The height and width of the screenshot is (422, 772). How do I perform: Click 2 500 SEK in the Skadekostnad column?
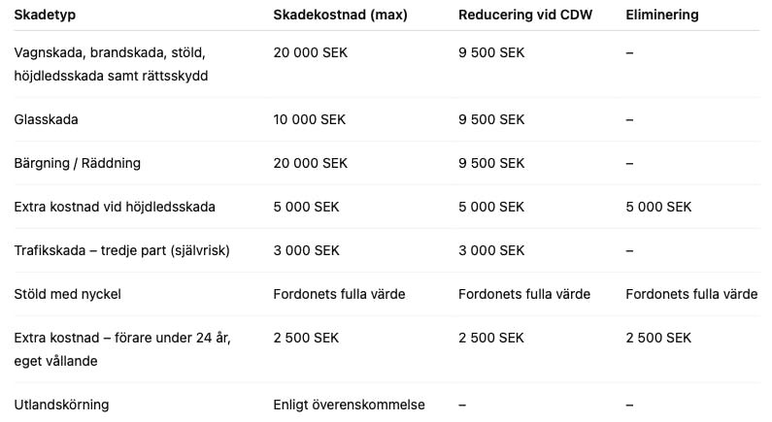click(x=307, y=338)
